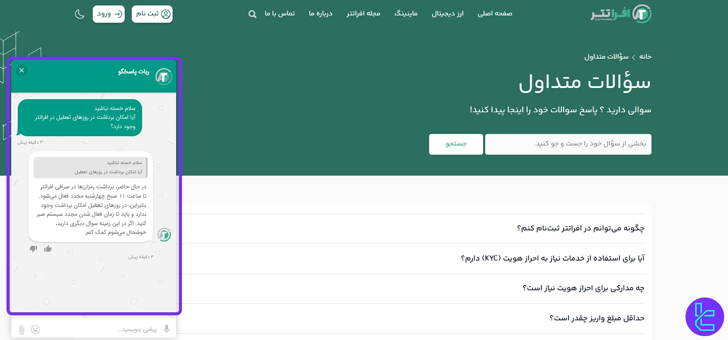The image size is (728, 340).
Task: Click the ثبت نام register button
Action: [x=152, y=14]
